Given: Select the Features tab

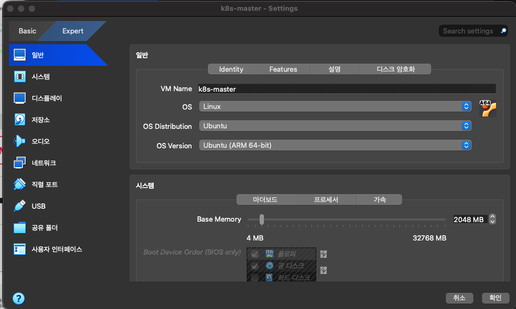Looking at the screenshot, I should pyautogui.click(x=283, y=69).
